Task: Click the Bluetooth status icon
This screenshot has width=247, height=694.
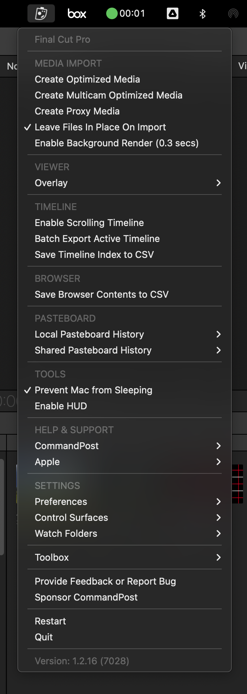Action: point(203,14)
